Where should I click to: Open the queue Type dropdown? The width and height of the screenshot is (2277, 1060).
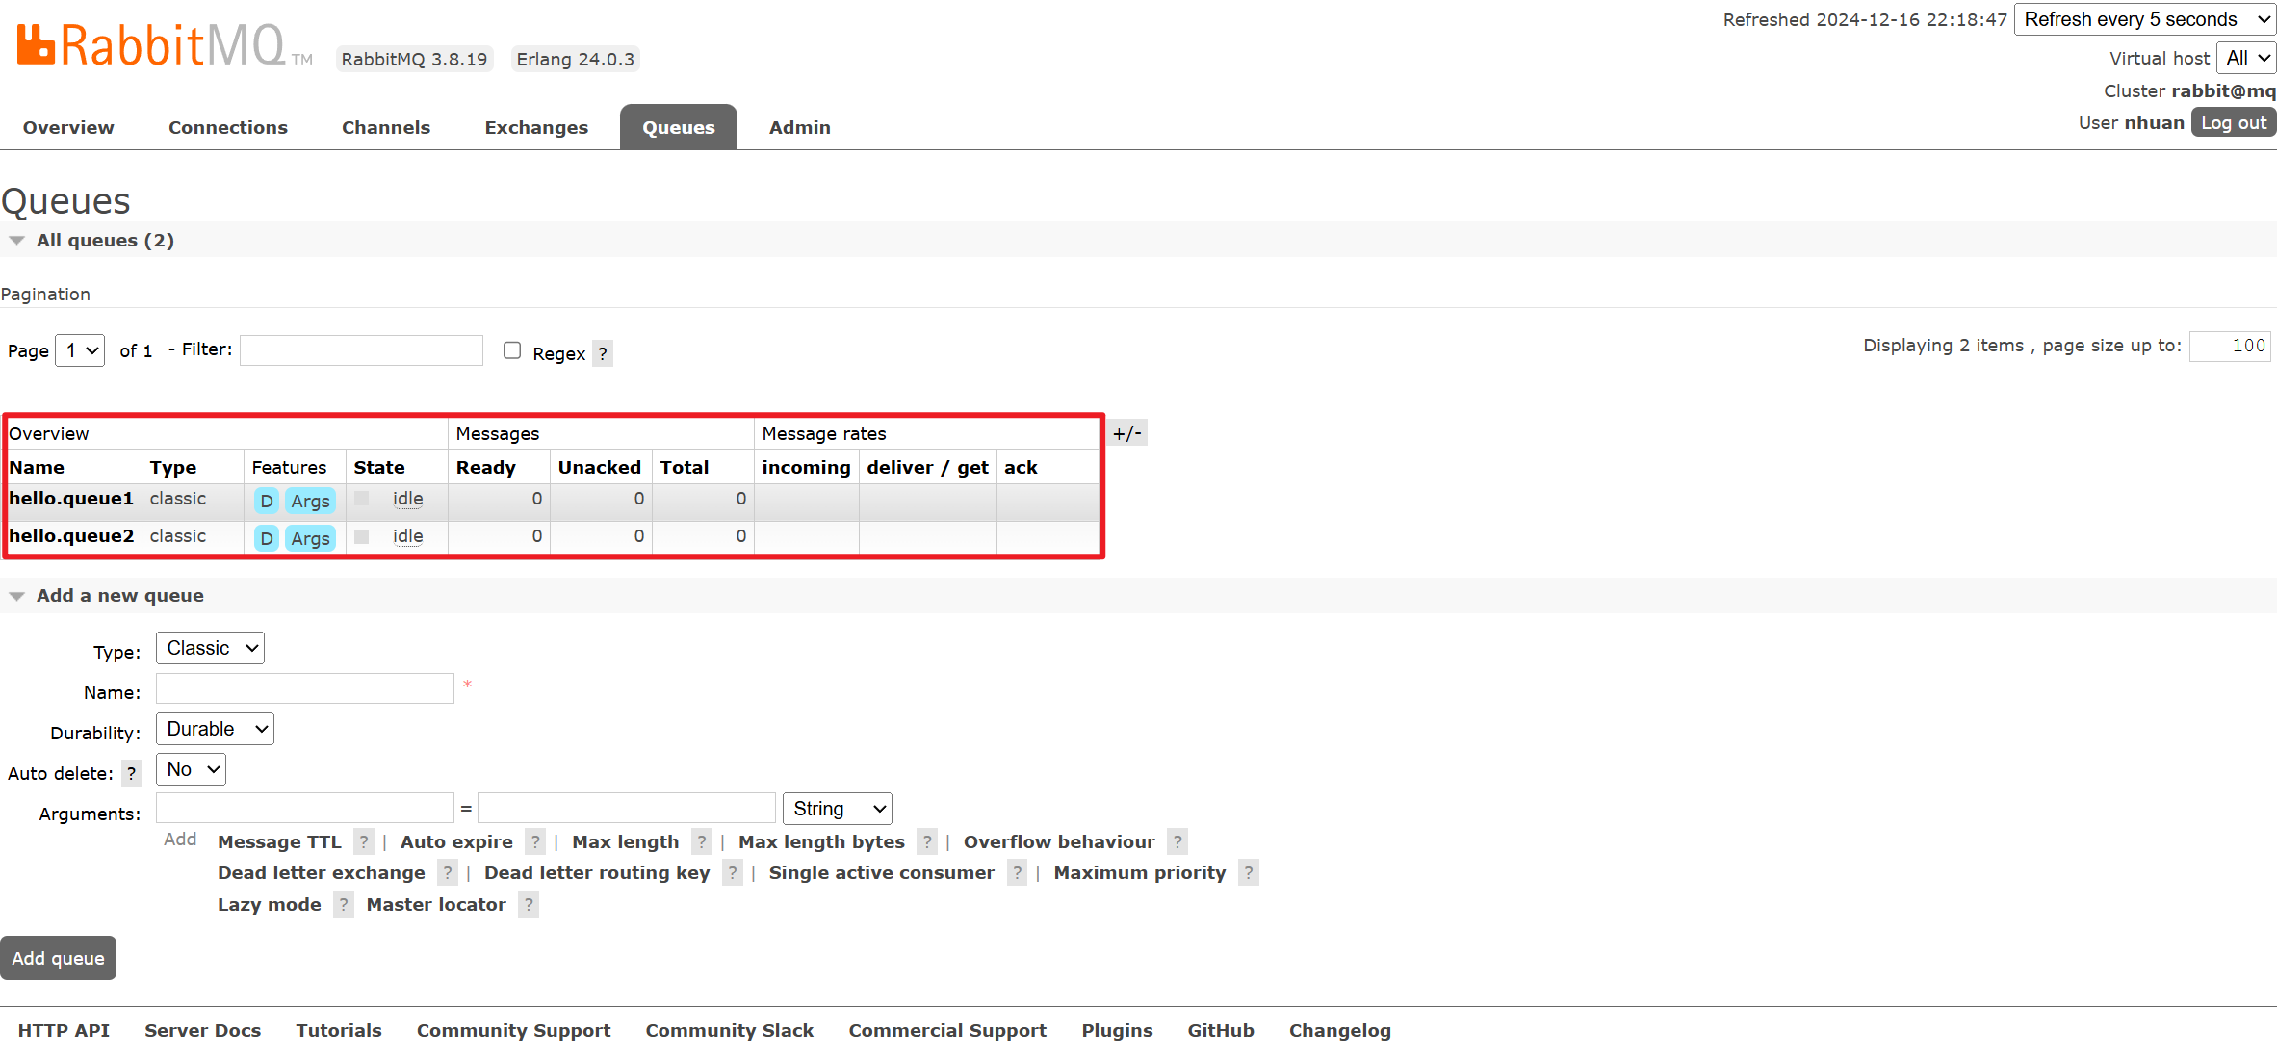[x=210, y=648]
